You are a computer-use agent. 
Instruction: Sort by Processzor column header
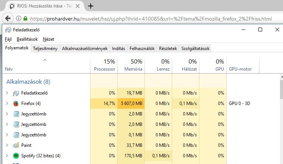[104, 65]
